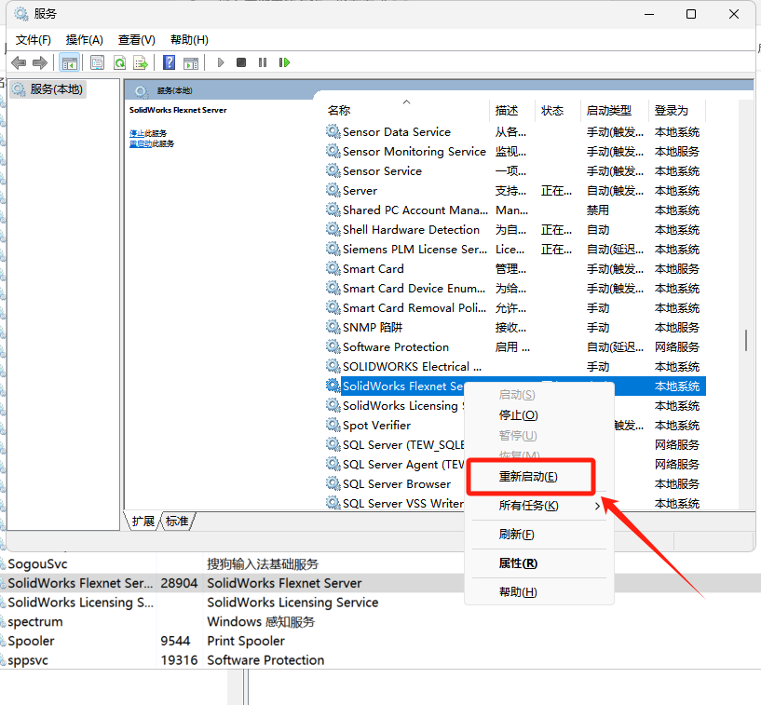Click the green Refresh toolbar icon

[119, 62]
